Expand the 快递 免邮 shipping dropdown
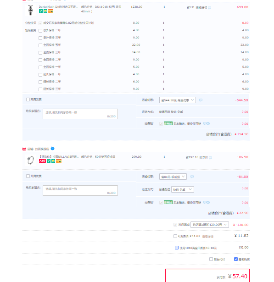 coord(183,189)
